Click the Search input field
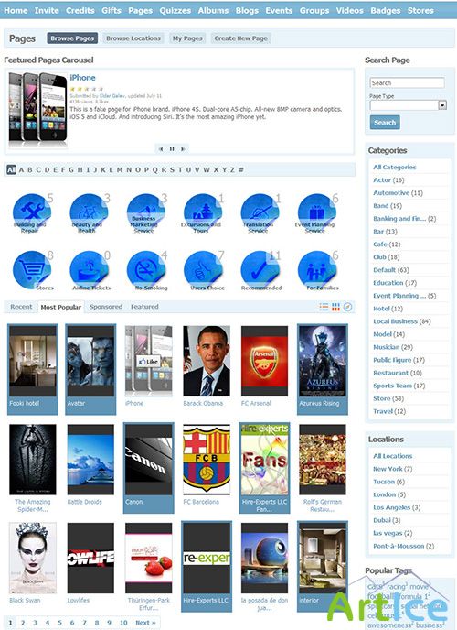The image size is (457, 630). click(x=407, y=82)
